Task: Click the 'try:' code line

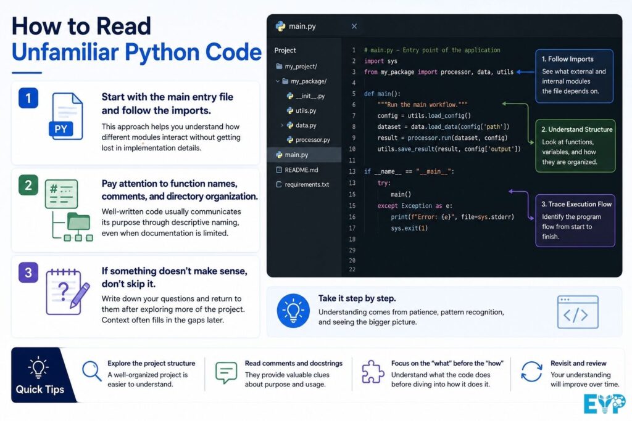Action: [x=384, y=182]
